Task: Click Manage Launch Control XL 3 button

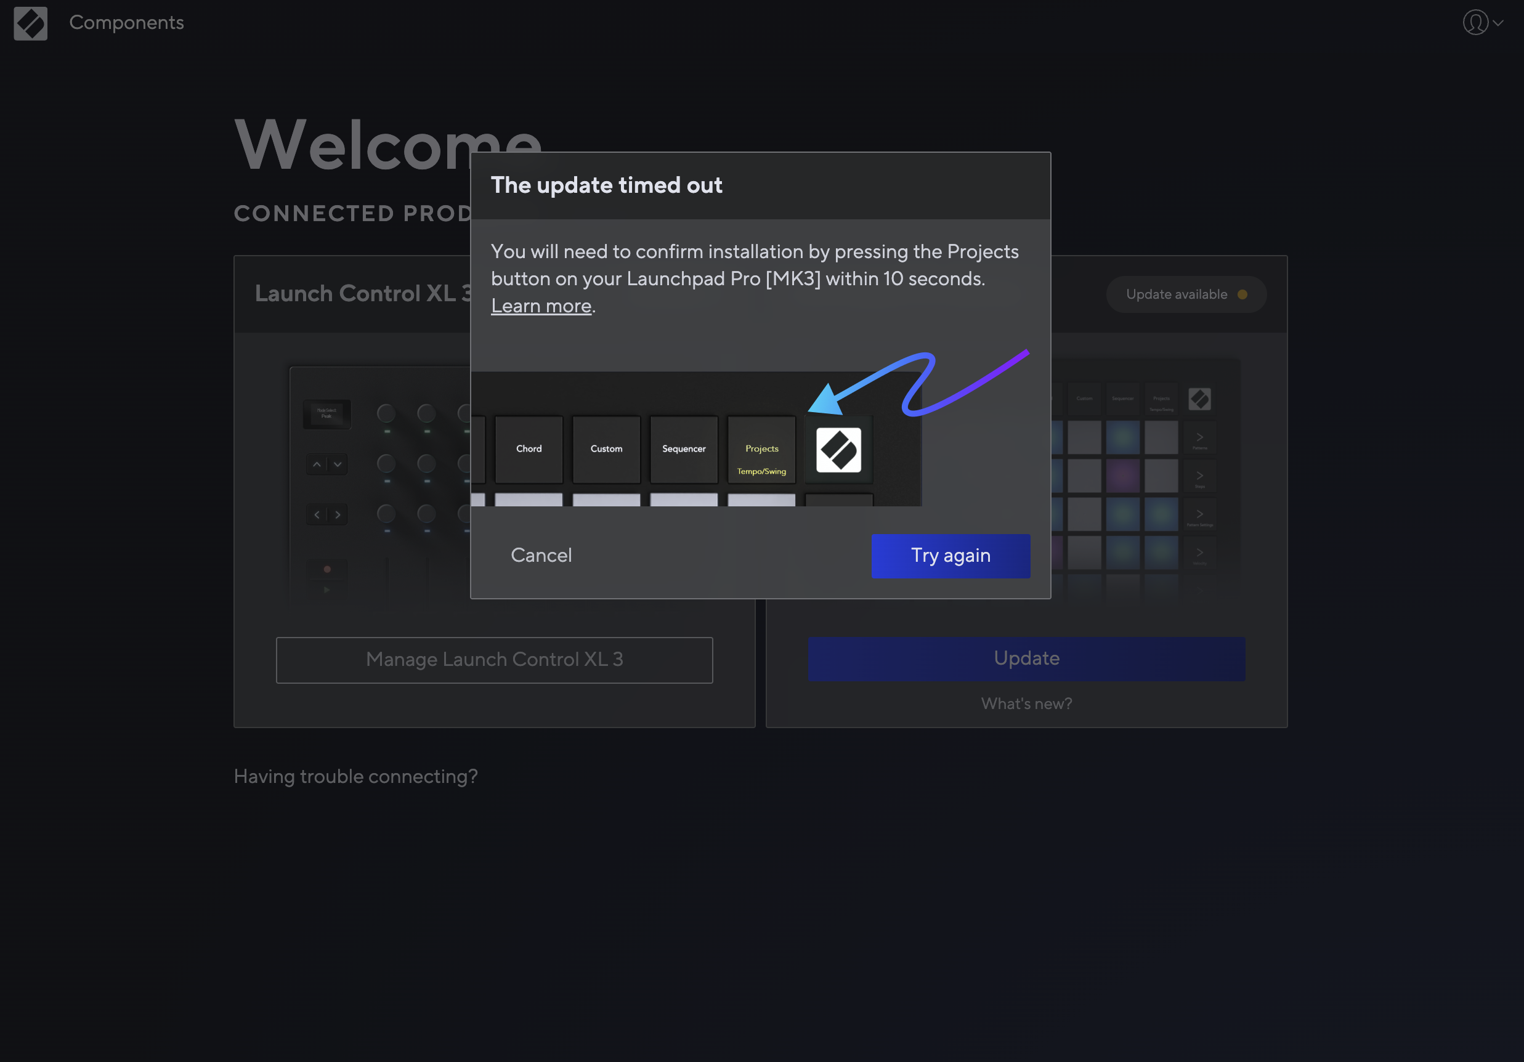Action: pos(494,660)
